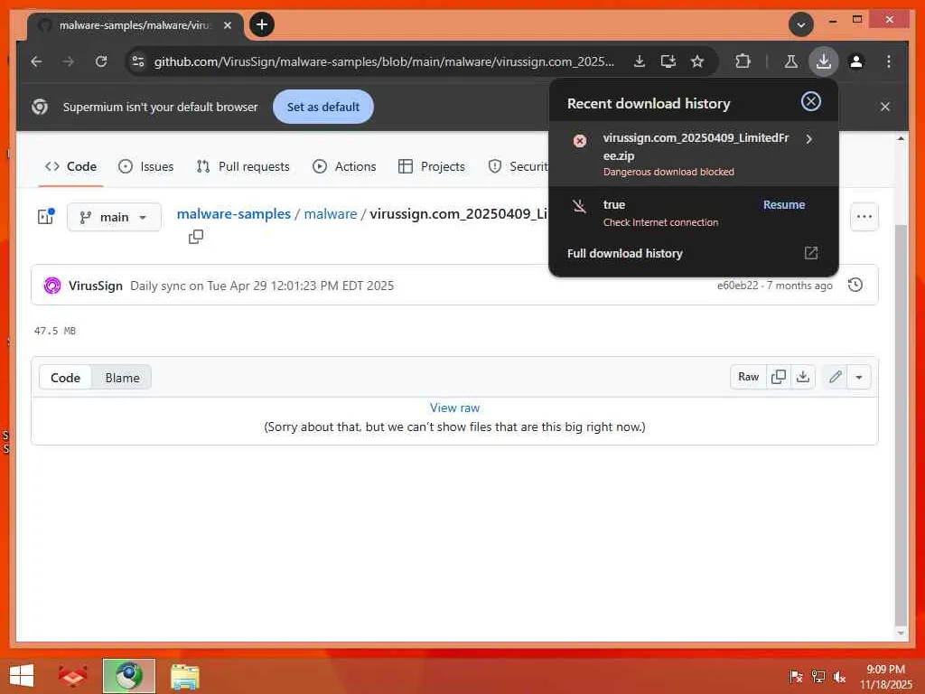Screen dimensions: 925x694
Task: Open the tab search dropdown
Action: point(801,24)
